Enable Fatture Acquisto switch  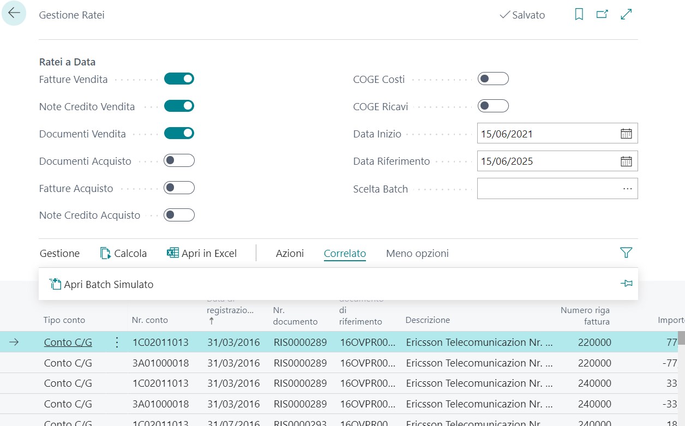[x=179, y=188]
